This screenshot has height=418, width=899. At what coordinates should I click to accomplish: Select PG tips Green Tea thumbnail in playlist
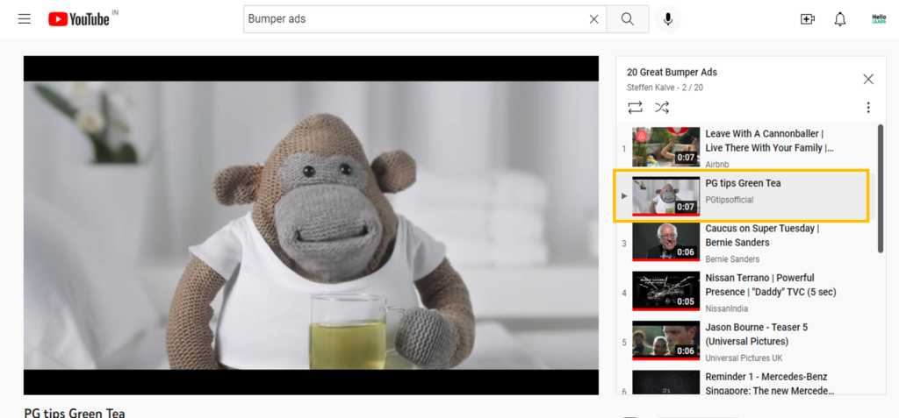pyautogui.click(x=665, y=195)
